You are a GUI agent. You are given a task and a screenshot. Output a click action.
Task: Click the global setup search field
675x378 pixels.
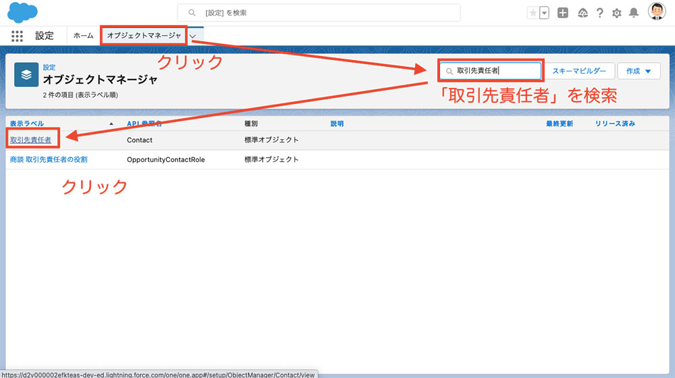[x=319, y=13]
